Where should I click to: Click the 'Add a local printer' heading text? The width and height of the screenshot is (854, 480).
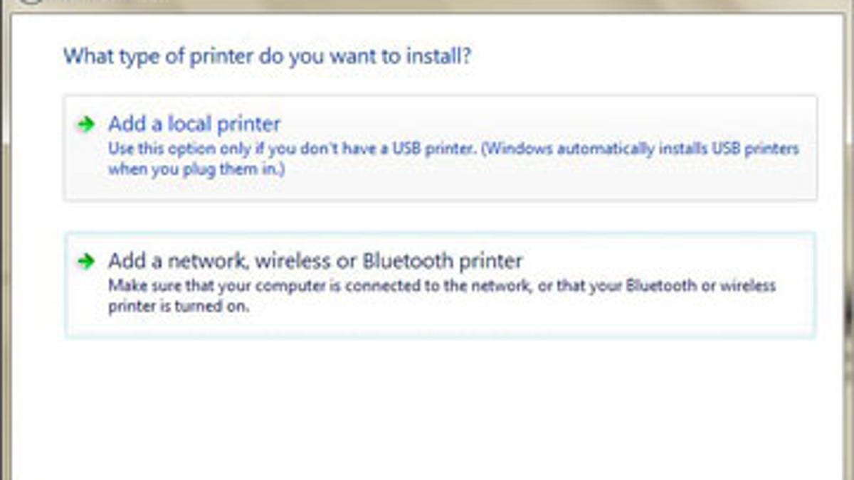pyautogui.click(x=194, y=124)
